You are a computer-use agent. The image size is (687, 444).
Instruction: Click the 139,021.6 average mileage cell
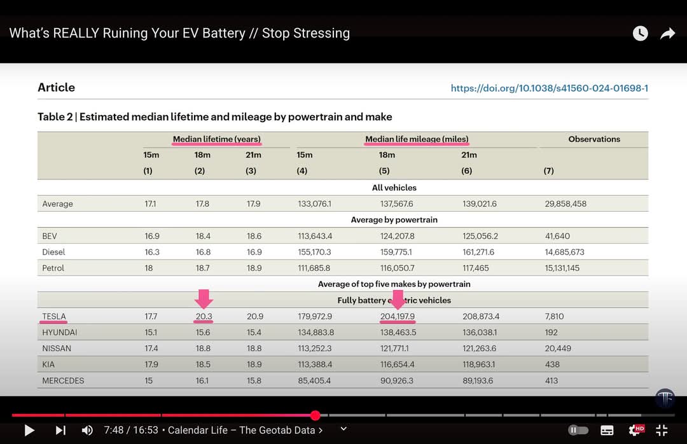point(480,204)
